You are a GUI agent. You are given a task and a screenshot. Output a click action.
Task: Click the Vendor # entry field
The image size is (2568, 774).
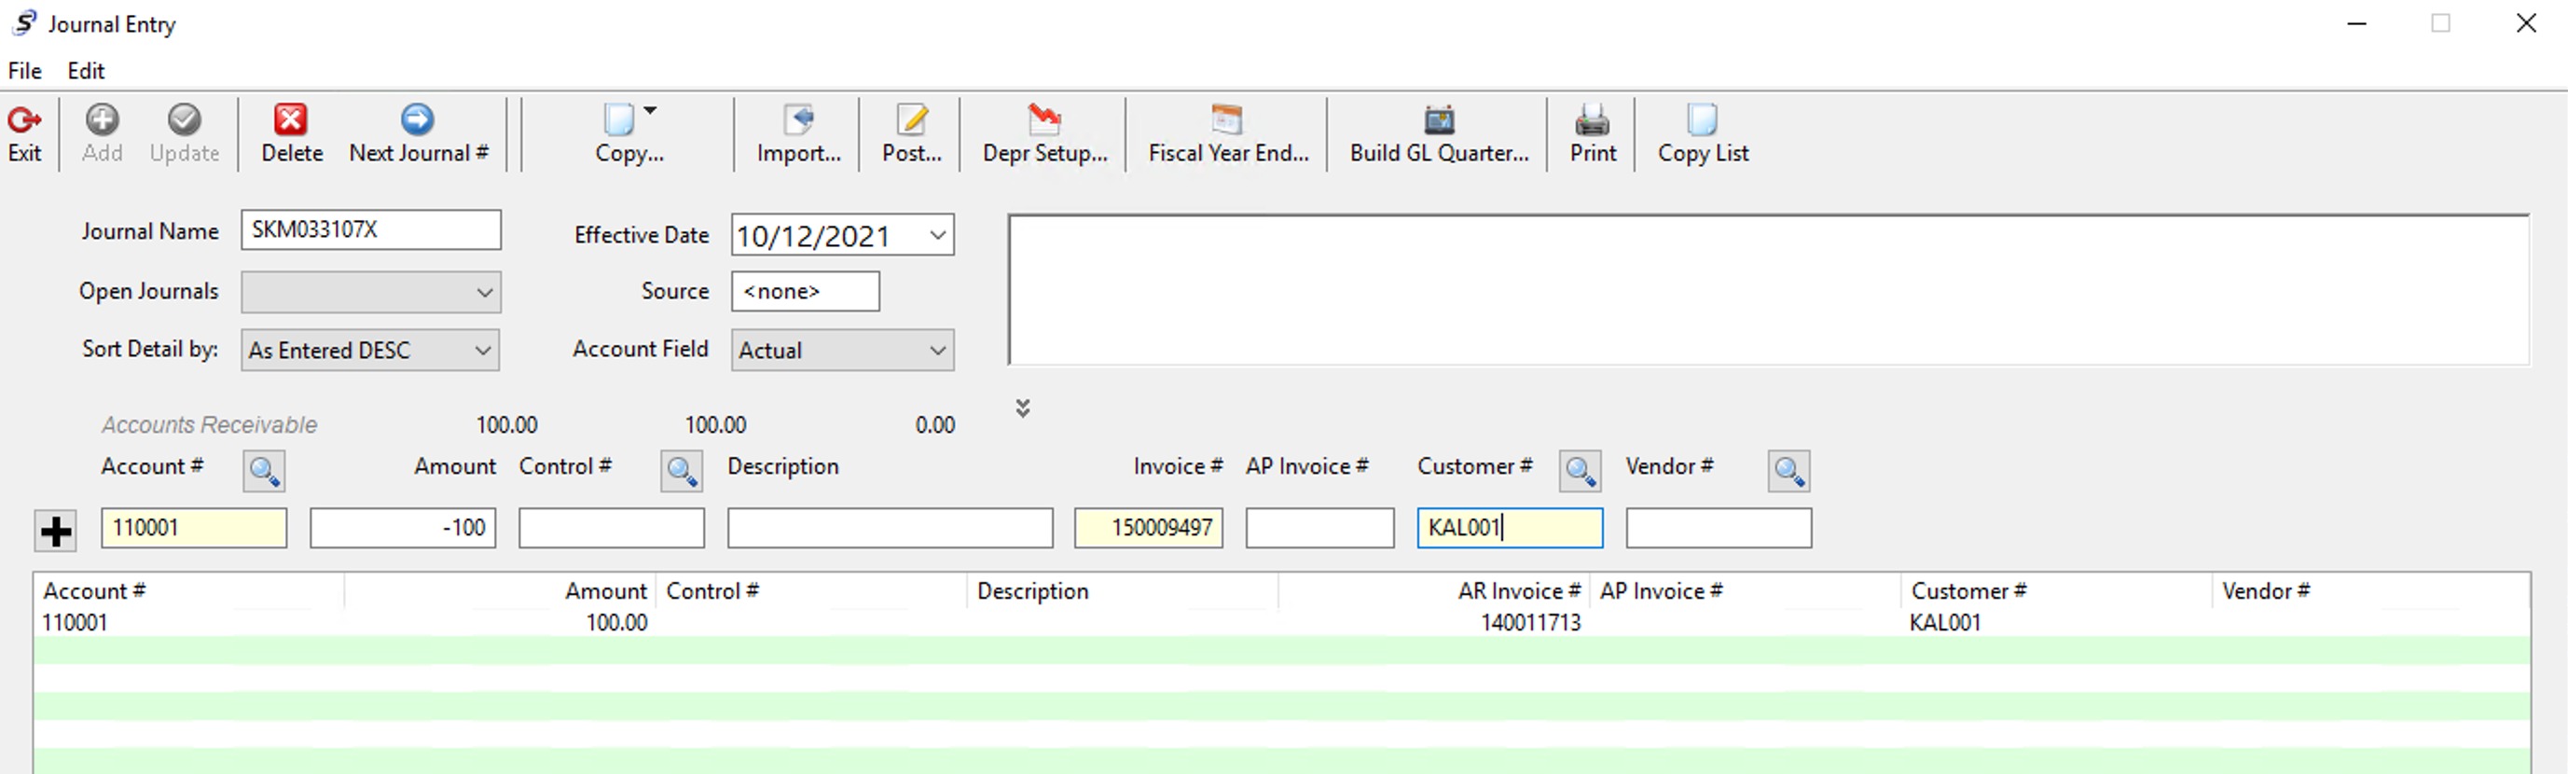click(x=1719, y=528)
